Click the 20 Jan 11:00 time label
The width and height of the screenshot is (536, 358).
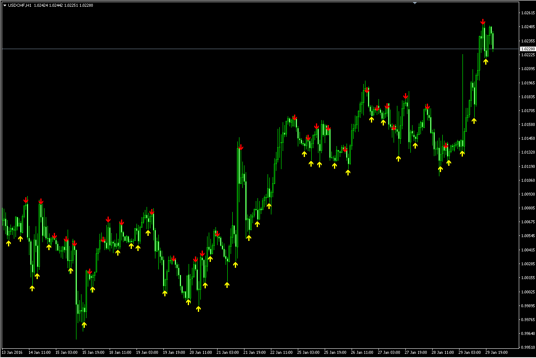201,353
